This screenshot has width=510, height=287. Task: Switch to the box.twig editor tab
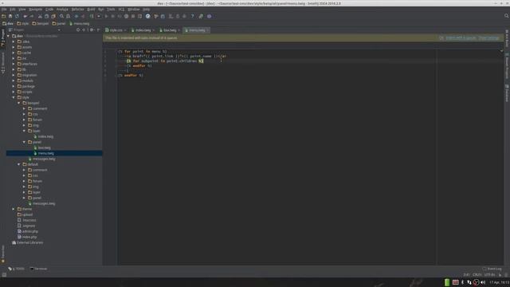(170, 30)
